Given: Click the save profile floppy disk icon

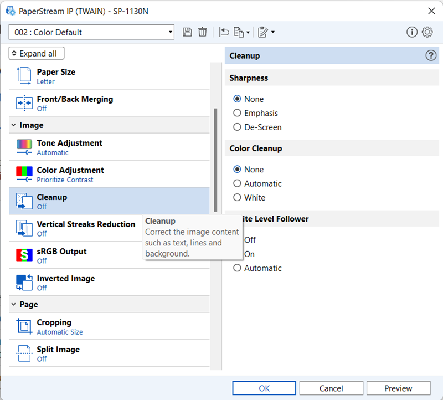Looking at the screenshot, I should [x=187, y=32].
